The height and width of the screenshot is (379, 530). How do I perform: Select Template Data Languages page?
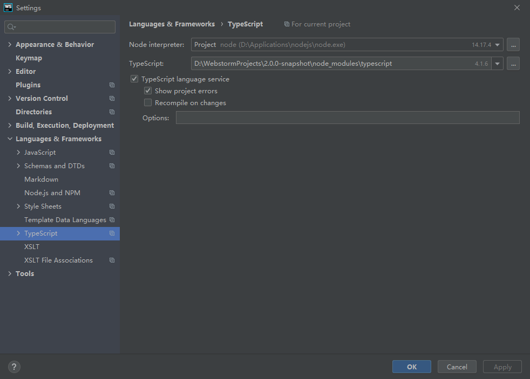[65, 220]
